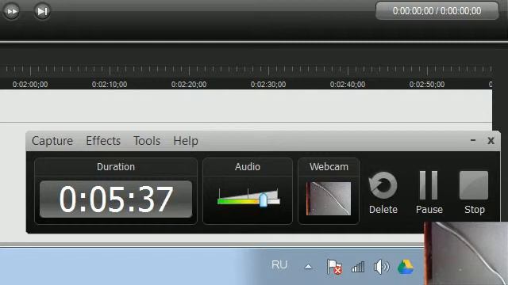Click the Duration panel label
The height and width of the screenshot is (285, 508).
click(x=116, y=167)
